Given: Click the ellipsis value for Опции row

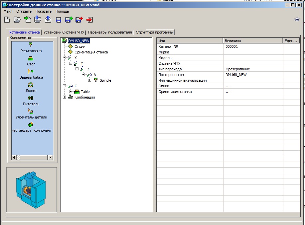Looking at the screenshot, I should pos(228,86).
